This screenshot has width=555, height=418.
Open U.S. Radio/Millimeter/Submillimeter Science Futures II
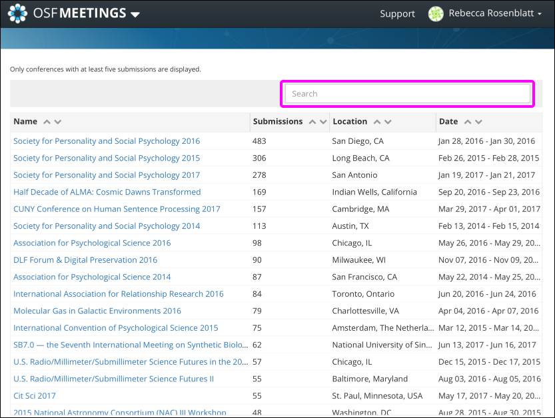(x=114, y=379)
